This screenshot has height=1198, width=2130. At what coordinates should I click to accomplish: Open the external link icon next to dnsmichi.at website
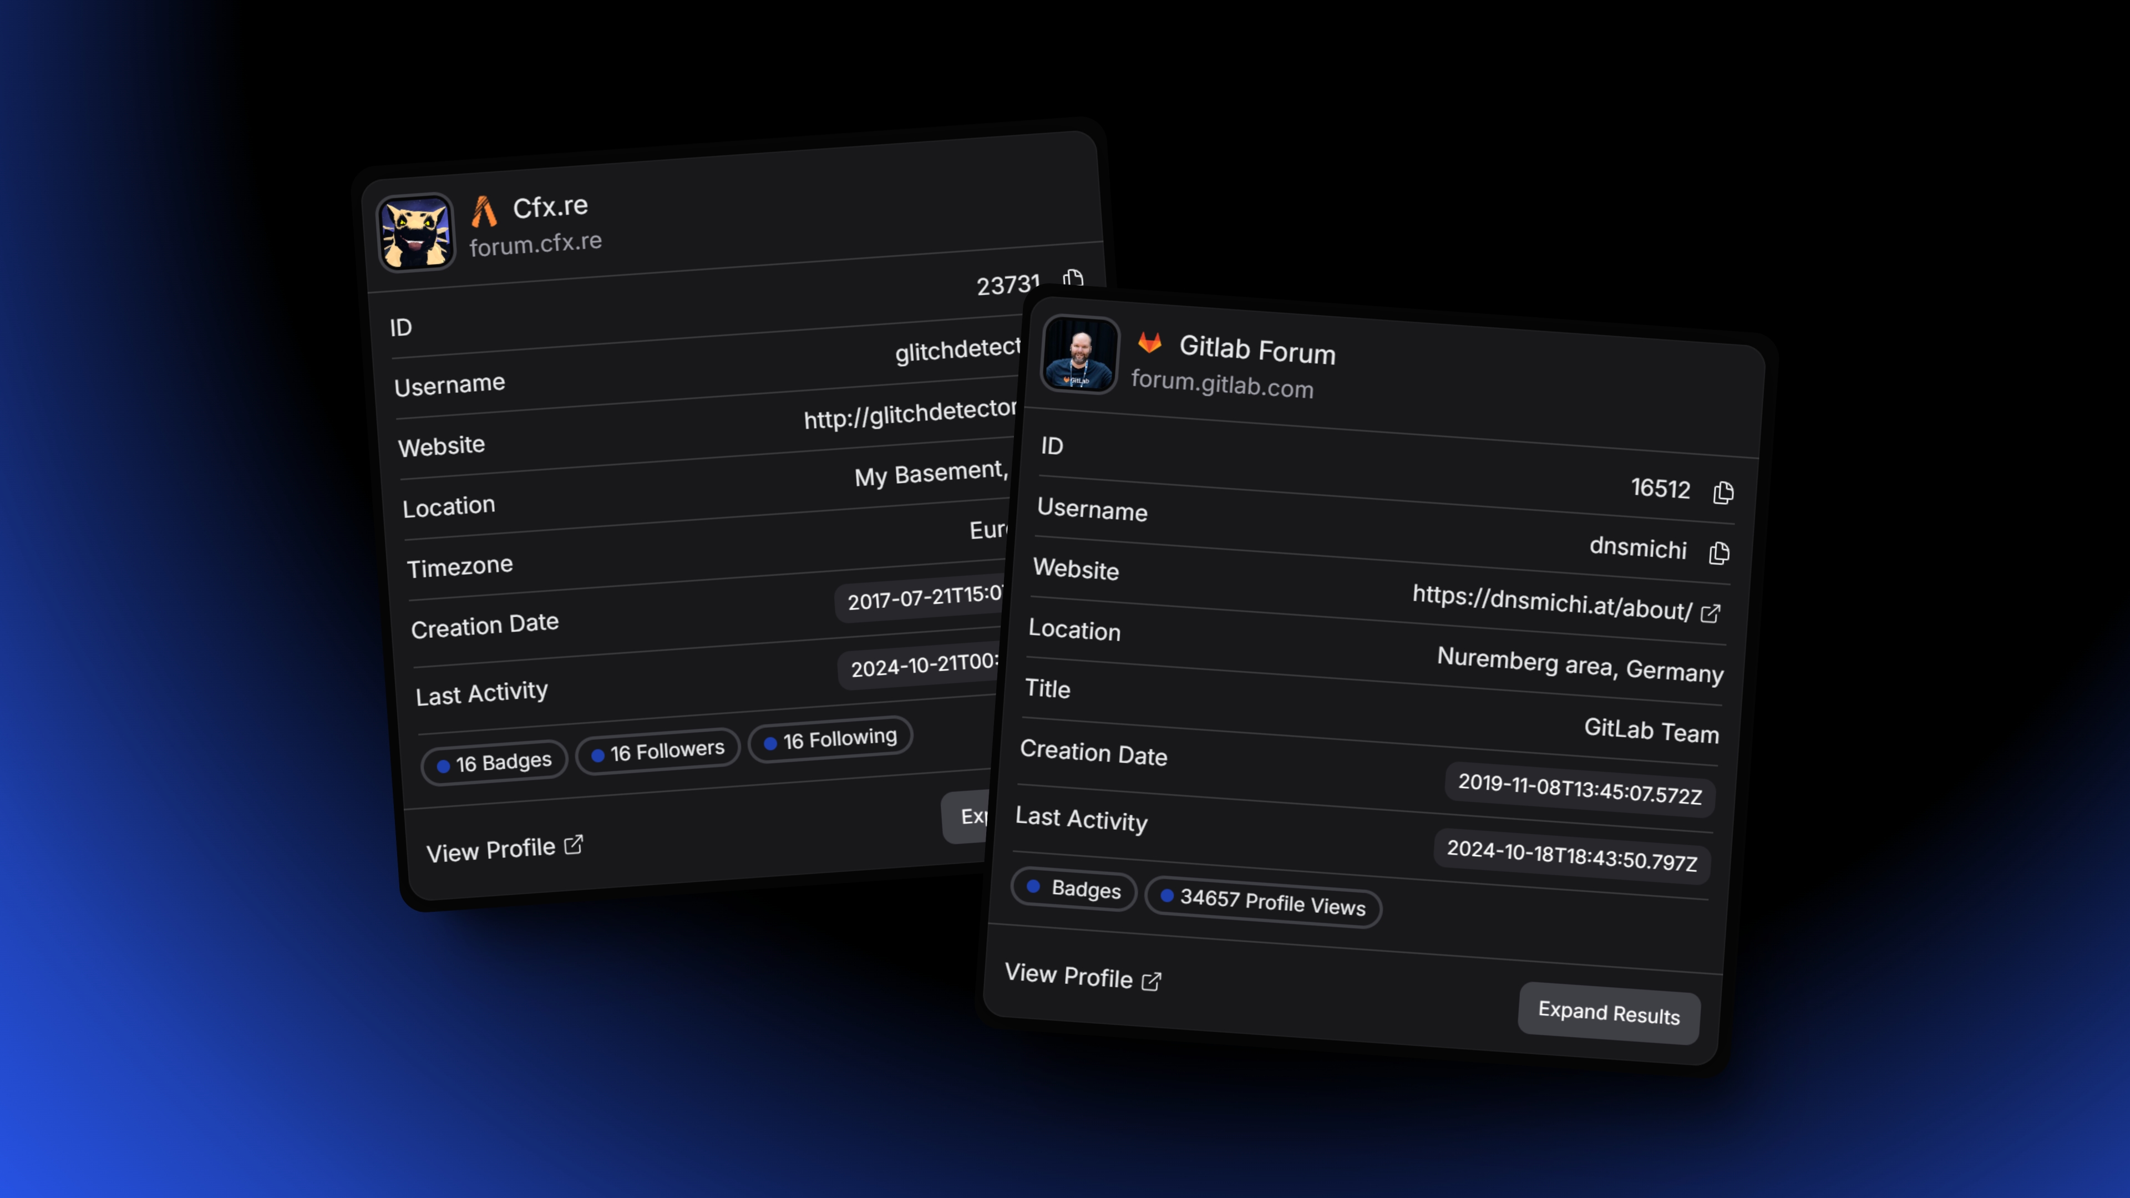[x=1711, y=613]
